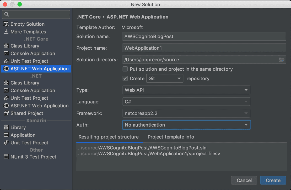The height and width of the screenshot is (190, 291).
Task: Choose the .NET section Console Application icon
Action: click(6, 90)
